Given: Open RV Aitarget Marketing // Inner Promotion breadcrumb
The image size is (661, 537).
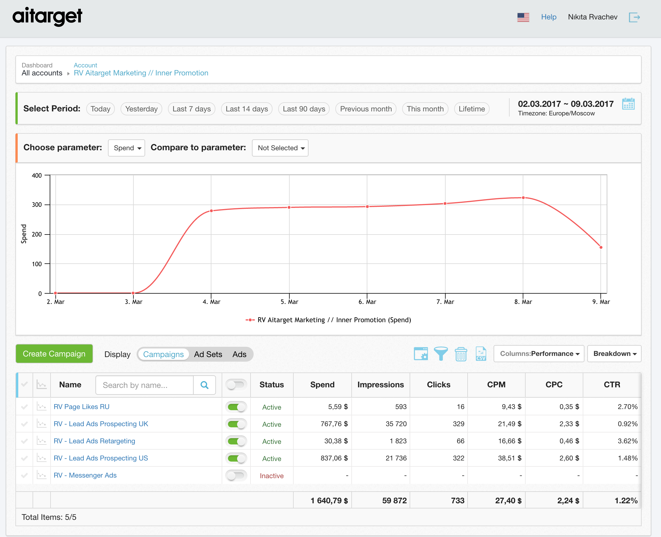Looking at the screenshot, I should (x=141, y=73).
